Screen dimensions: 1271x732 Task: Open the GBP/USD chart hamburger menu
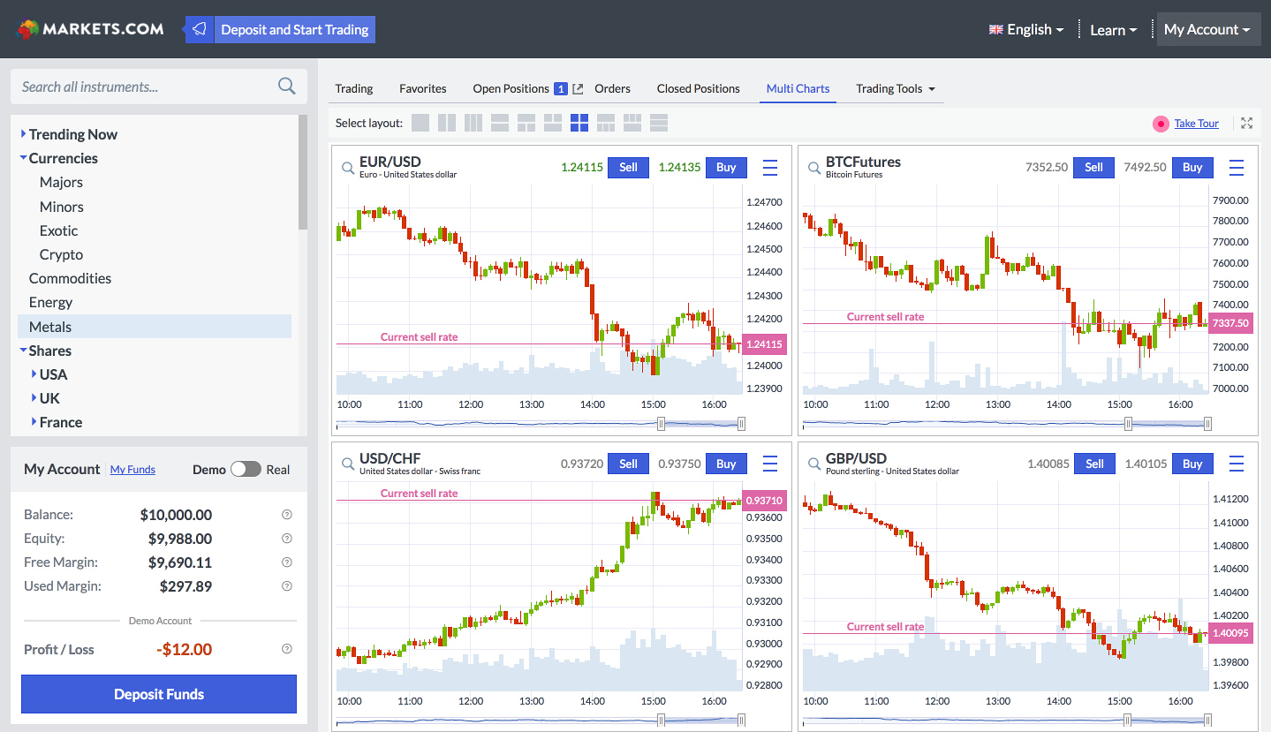click(1237, 464)
